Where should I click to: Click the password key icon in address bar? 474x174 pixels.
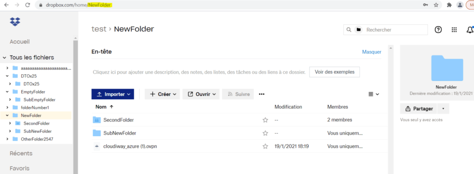[425, 5]
